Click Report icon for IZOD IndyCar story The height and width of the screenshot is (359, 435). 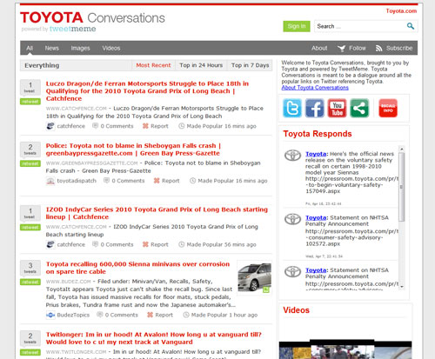(x=145, y=244)
